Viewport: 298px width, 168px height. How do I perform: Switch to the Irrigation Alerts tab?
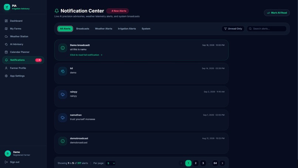tap(127, 29)
